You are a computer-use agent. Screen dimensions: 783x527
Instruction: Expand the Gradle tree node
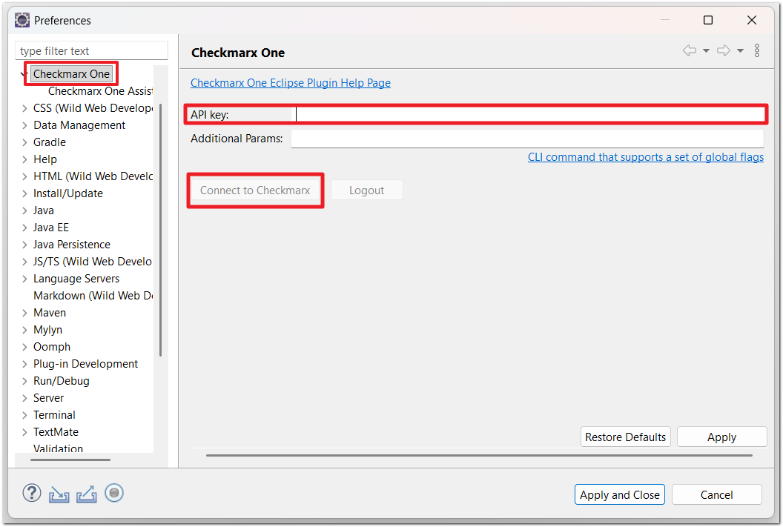[24, 142]
